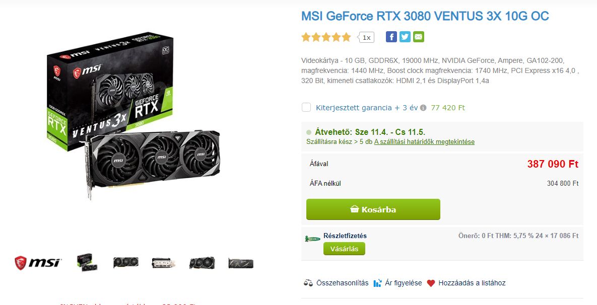Viewport: 597px width, 305px height.
Task: Click the installment provider logo beside Részletfizetés
Action: [x=312, y=239]
